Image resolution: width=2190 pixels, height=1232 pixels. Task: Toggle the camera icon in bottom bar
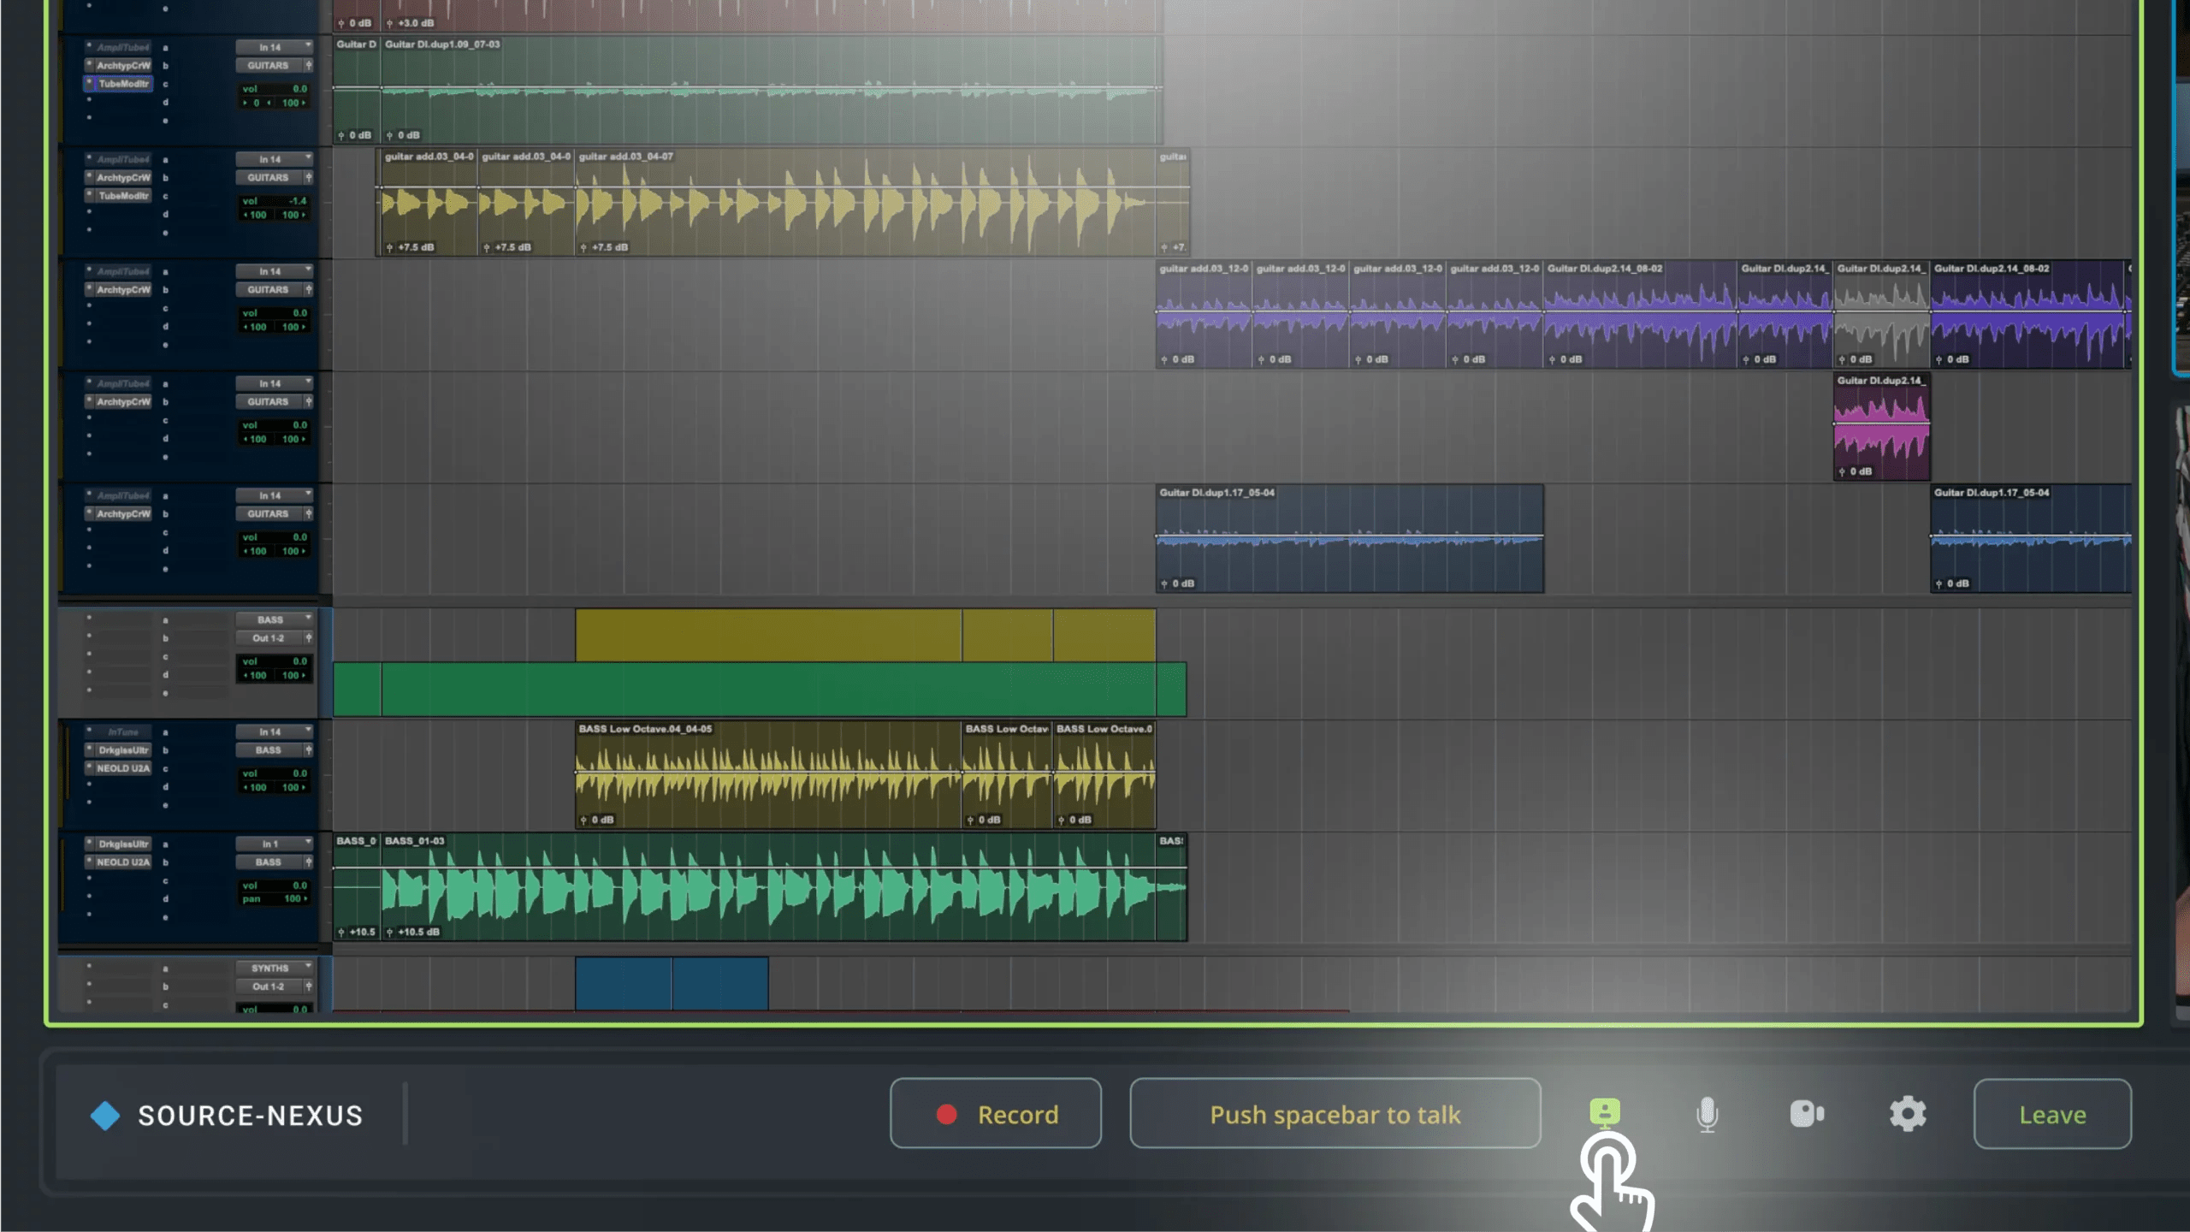click(x=1807, y=1114)
